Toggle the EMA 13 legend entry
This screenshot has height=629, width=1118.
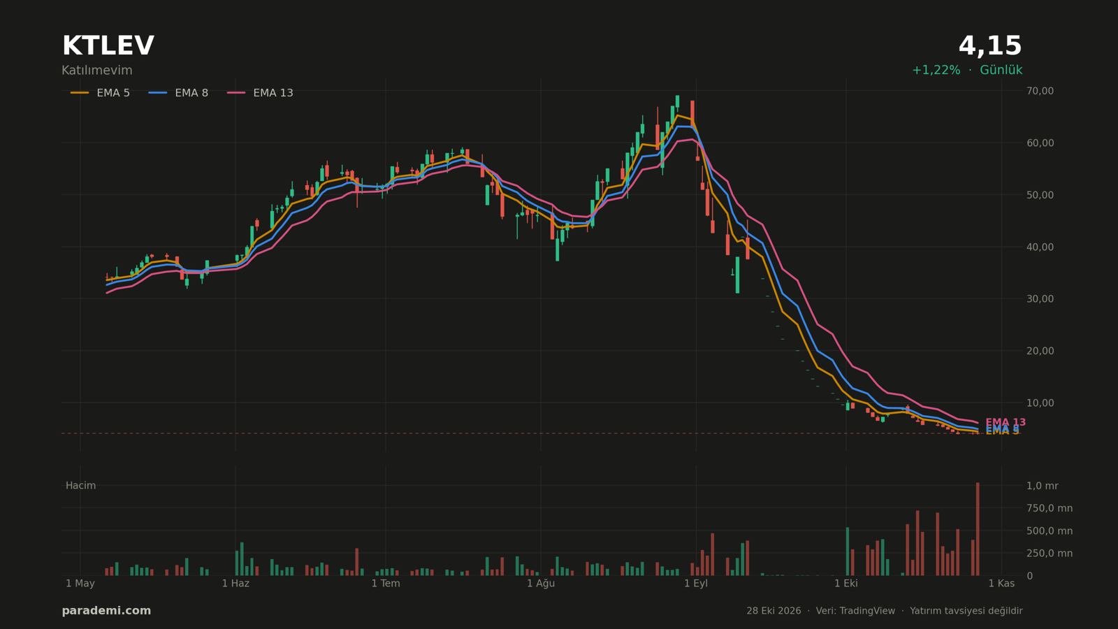click(x=260, y=93)
